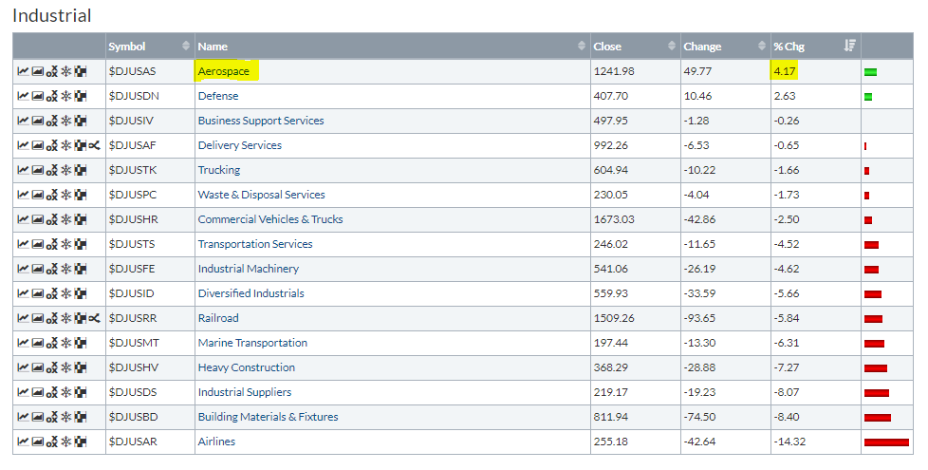Click the snowflake icon for Business Support Services

tap(65, 121)
